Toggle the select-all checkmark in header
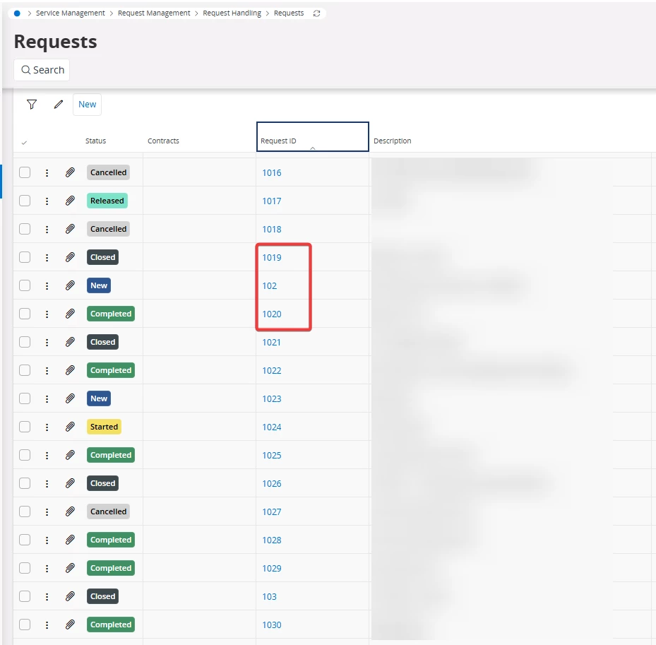656x645 pixels. pyautogui.click(x=24, y=143)
